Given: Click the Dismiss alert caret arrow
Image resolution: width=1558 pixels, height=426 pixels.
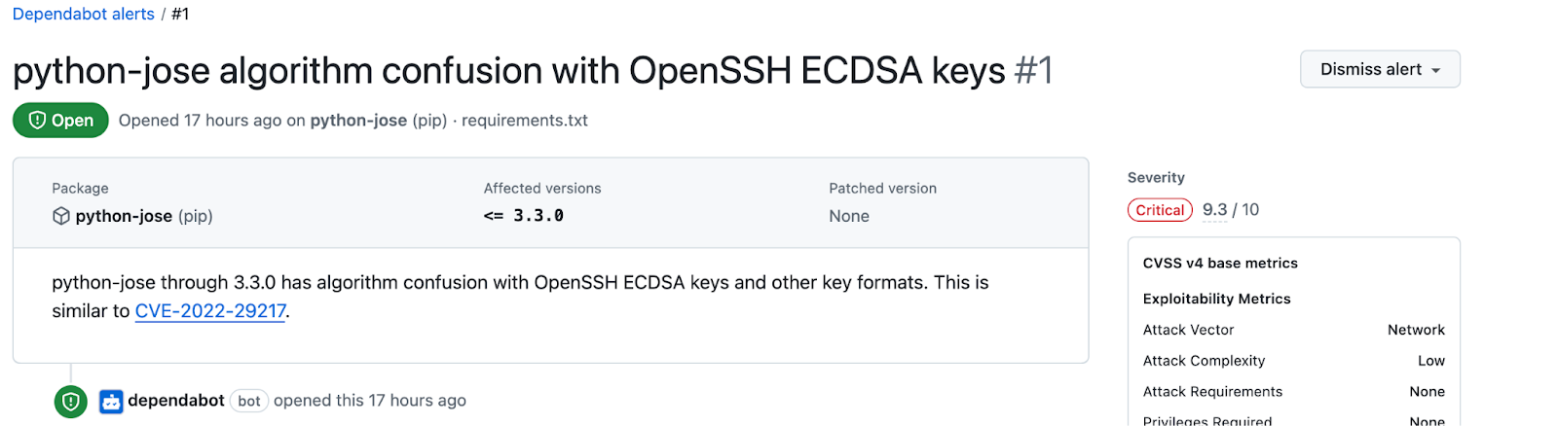Looking at the screenshot, I should click(1435, 70).
